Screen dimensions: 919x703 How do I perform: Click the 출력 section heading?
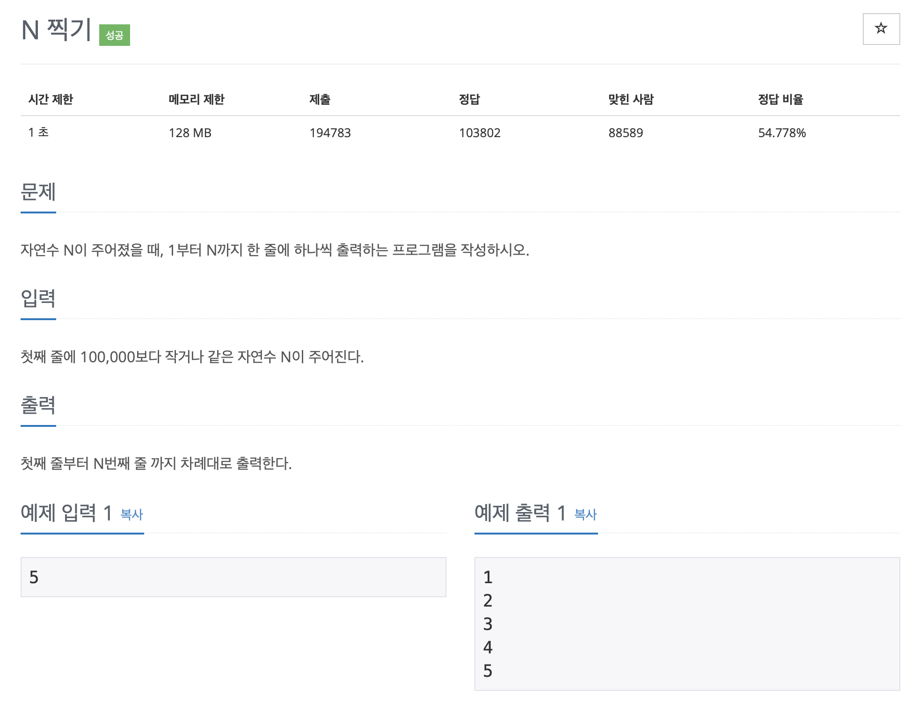[38, 405]
